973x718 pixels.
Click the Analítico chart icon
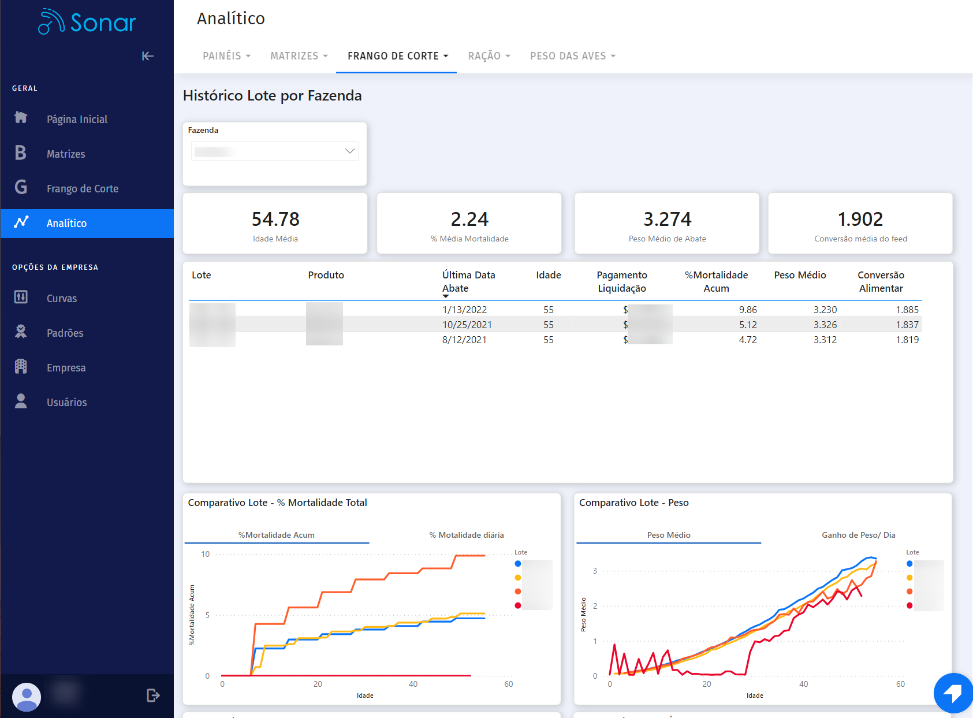coord(21,222)
